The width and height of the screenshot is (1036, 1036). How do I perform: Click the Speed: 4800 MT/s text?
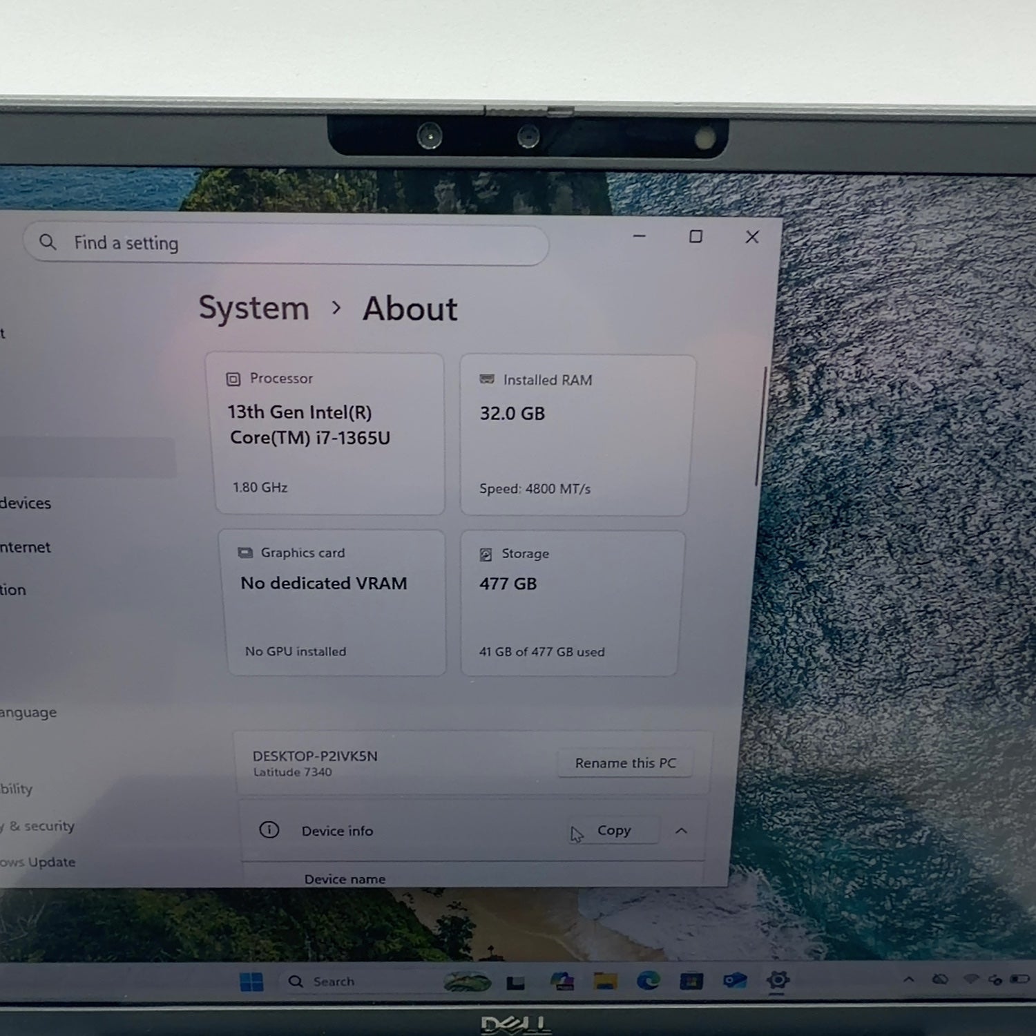(535, 489)
